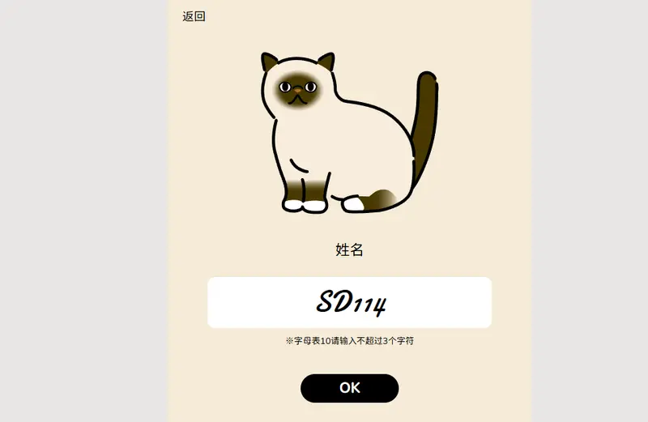
Task: Click the cat's right eye
Action: [311, 87]
